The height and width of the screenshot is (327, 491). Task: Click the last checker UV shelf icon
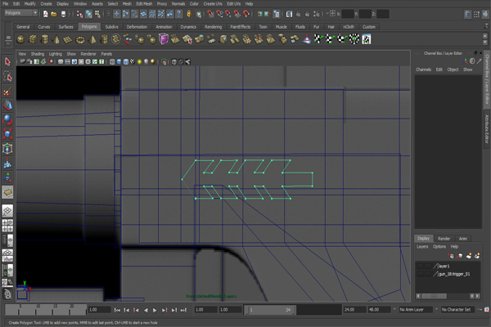(x=367, y=39)
